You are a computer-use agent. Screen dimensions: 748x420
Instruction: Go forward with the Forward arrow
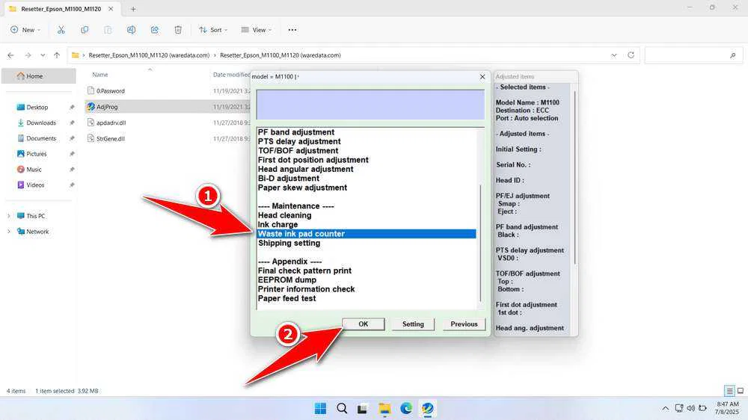tap(28, 55)
